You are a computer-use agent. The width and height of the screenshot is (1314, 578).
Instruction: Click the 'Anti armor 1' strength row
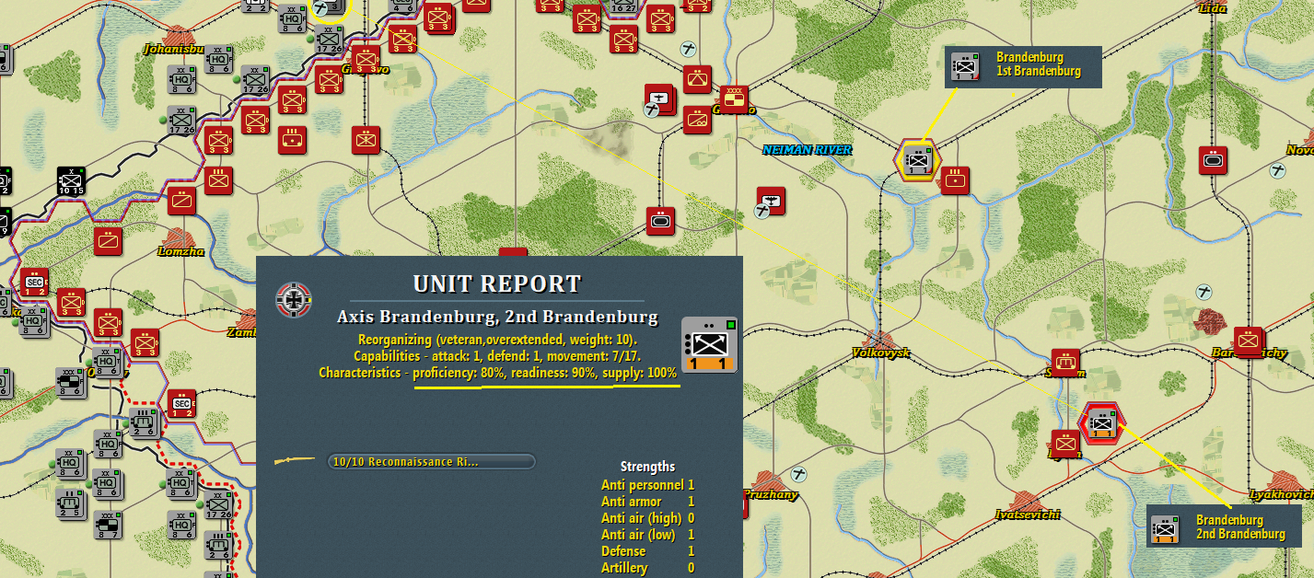[647, 502]
